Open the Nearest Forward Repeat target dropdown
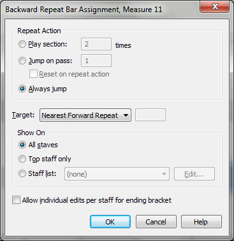 pos(85,115)
